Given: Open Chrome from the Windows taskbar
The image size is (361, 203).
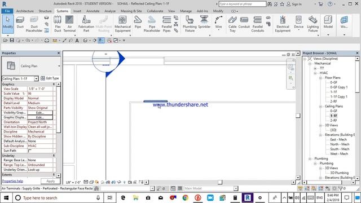Looking at the screenshot, I should click(x=186, y=198).
